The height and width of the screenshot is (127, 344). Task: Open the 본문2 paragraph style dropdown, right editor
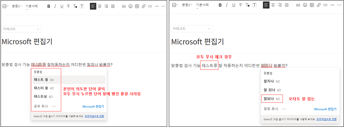tap(187, 5)
